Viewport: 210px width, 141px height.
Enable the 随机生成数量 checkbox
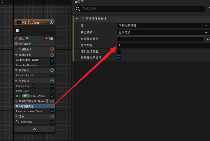(119, 52)
